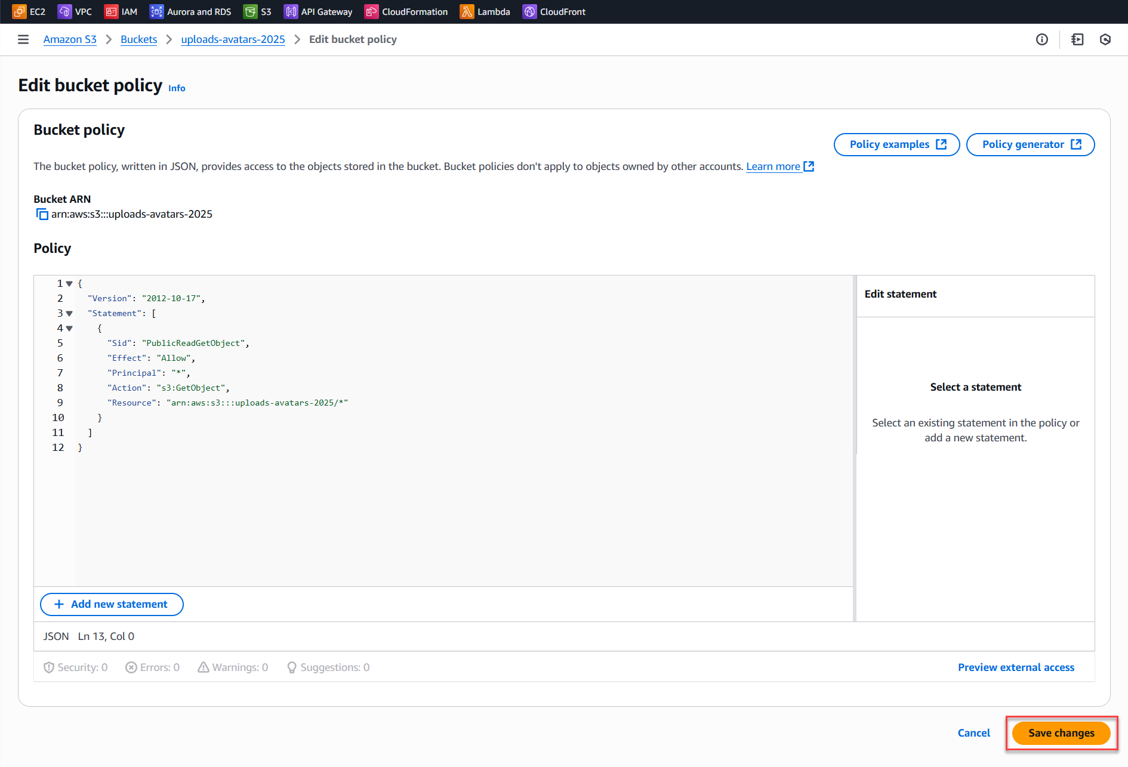The image size is (1128, 767).
Task: Copy the bucket ARN with the copy icon
Action: [x=42, y=214]
